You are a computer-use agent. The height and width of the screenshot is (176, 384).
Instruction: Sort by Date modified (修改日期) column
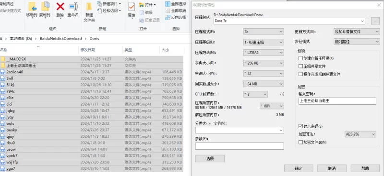88,50
